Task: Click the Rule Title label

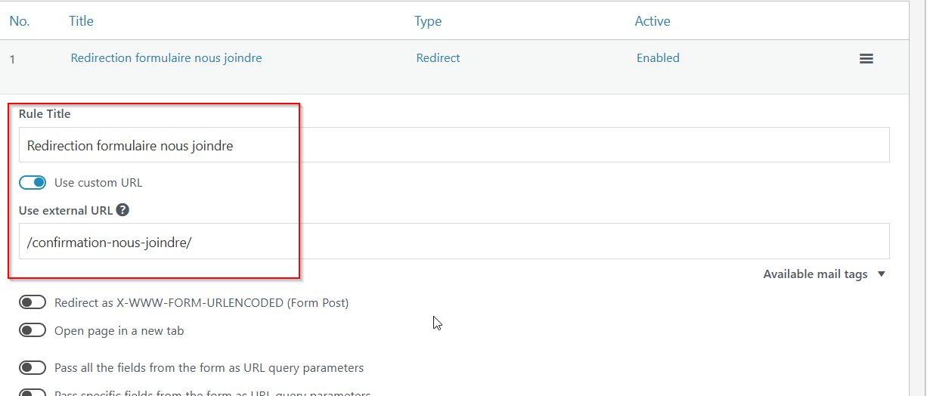Action: [x=45, y=114]
